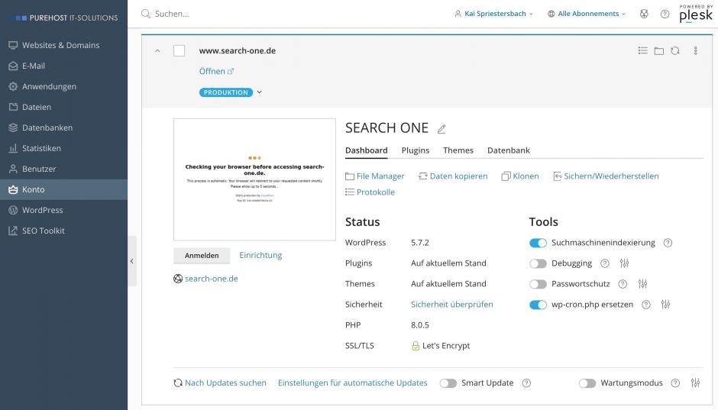Click the help icon next to Suchmaschinenindexierung
Viewport: 718px width, 410px height.
668,243
